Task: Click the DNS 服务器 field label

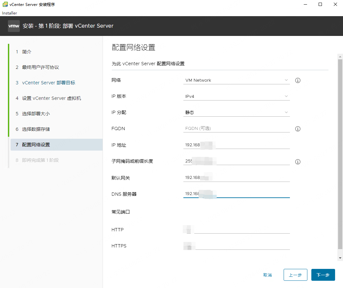Action: (x=124, y=194)
